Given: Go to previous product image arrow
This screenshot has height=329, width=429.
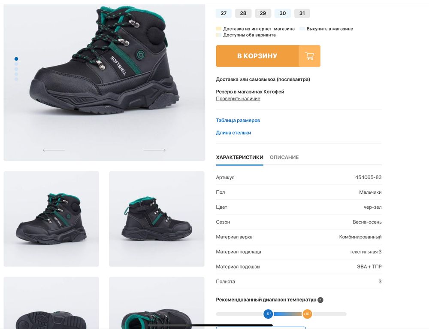Looking at the screenshot, I should pyautogui.click(x=54, y=150).
